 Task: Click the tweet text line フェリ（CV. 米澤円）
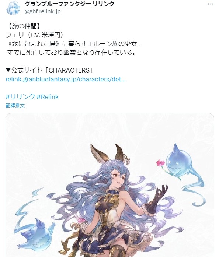pos(35,35)
